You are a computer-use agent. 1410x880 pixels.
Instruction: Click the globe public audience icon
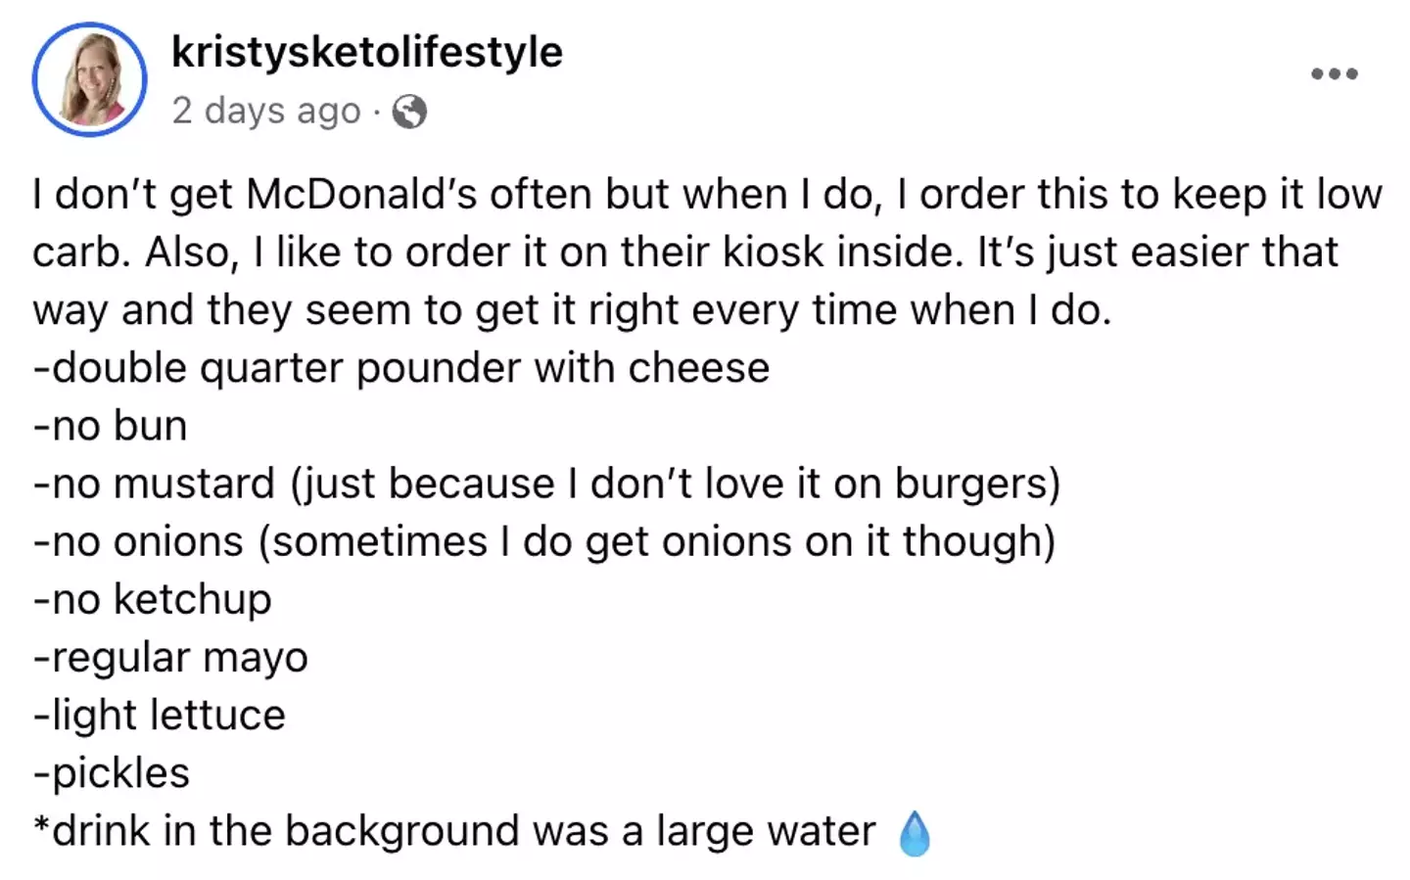pyautogui.click(x=409, y=112)
